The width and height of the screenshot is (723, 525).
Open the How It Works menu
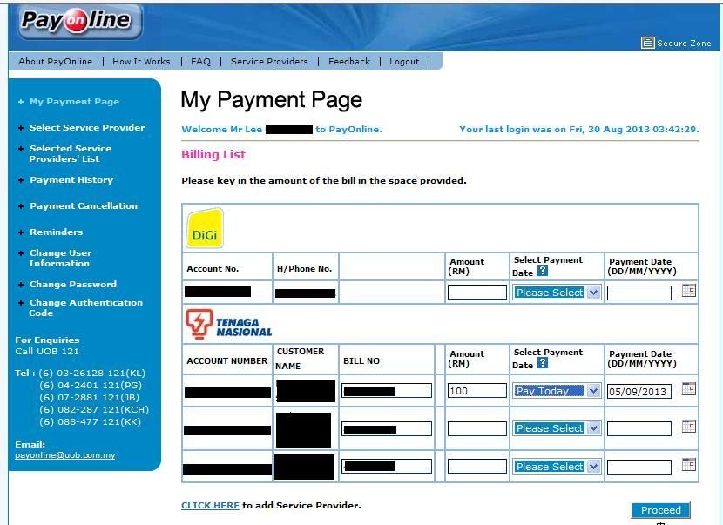(x=141, y=62)
